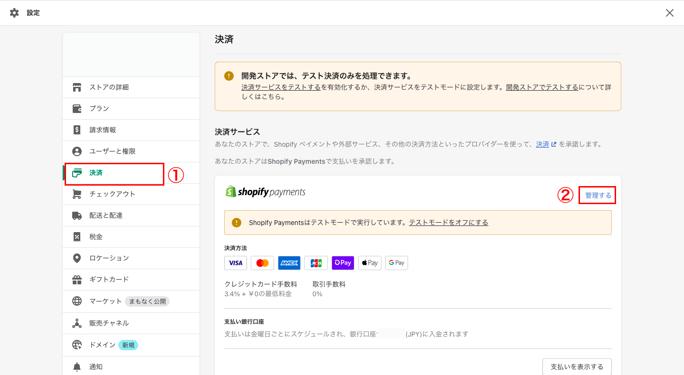Click the テストモードをオフにする link
684x375 pixels.
[x=448, y=223]
